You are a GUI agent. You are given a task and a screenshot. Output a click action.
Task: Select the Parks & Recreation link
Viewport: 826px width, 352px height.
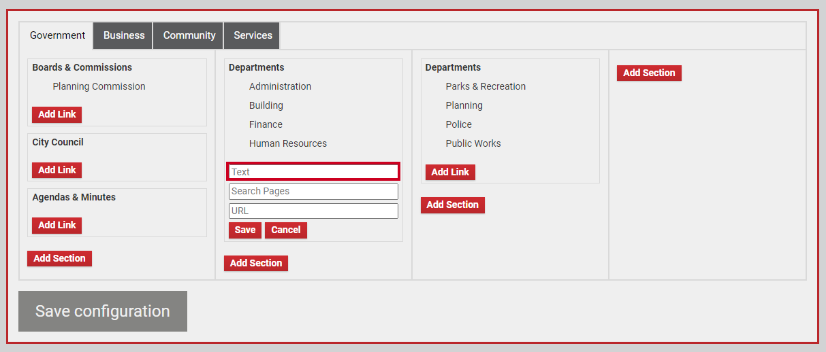[x=486, y=86]
